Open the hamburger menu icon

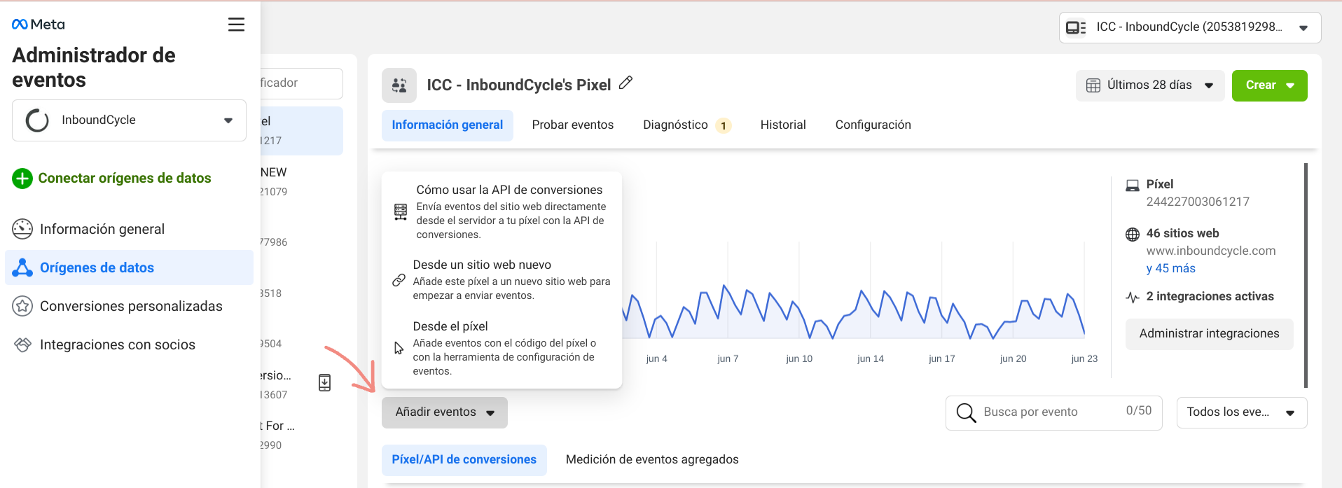[237, 25]
